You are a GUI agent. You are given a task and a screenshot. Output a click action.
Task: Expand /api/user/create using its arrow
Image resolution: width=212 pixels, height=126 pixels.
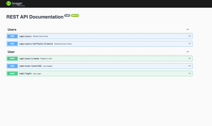[189, 59]
